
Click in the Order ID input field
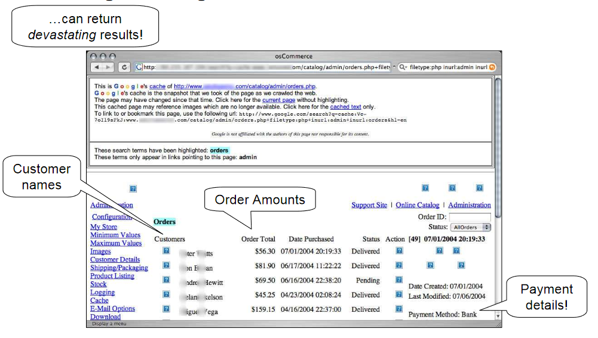[x=470, y=217]
